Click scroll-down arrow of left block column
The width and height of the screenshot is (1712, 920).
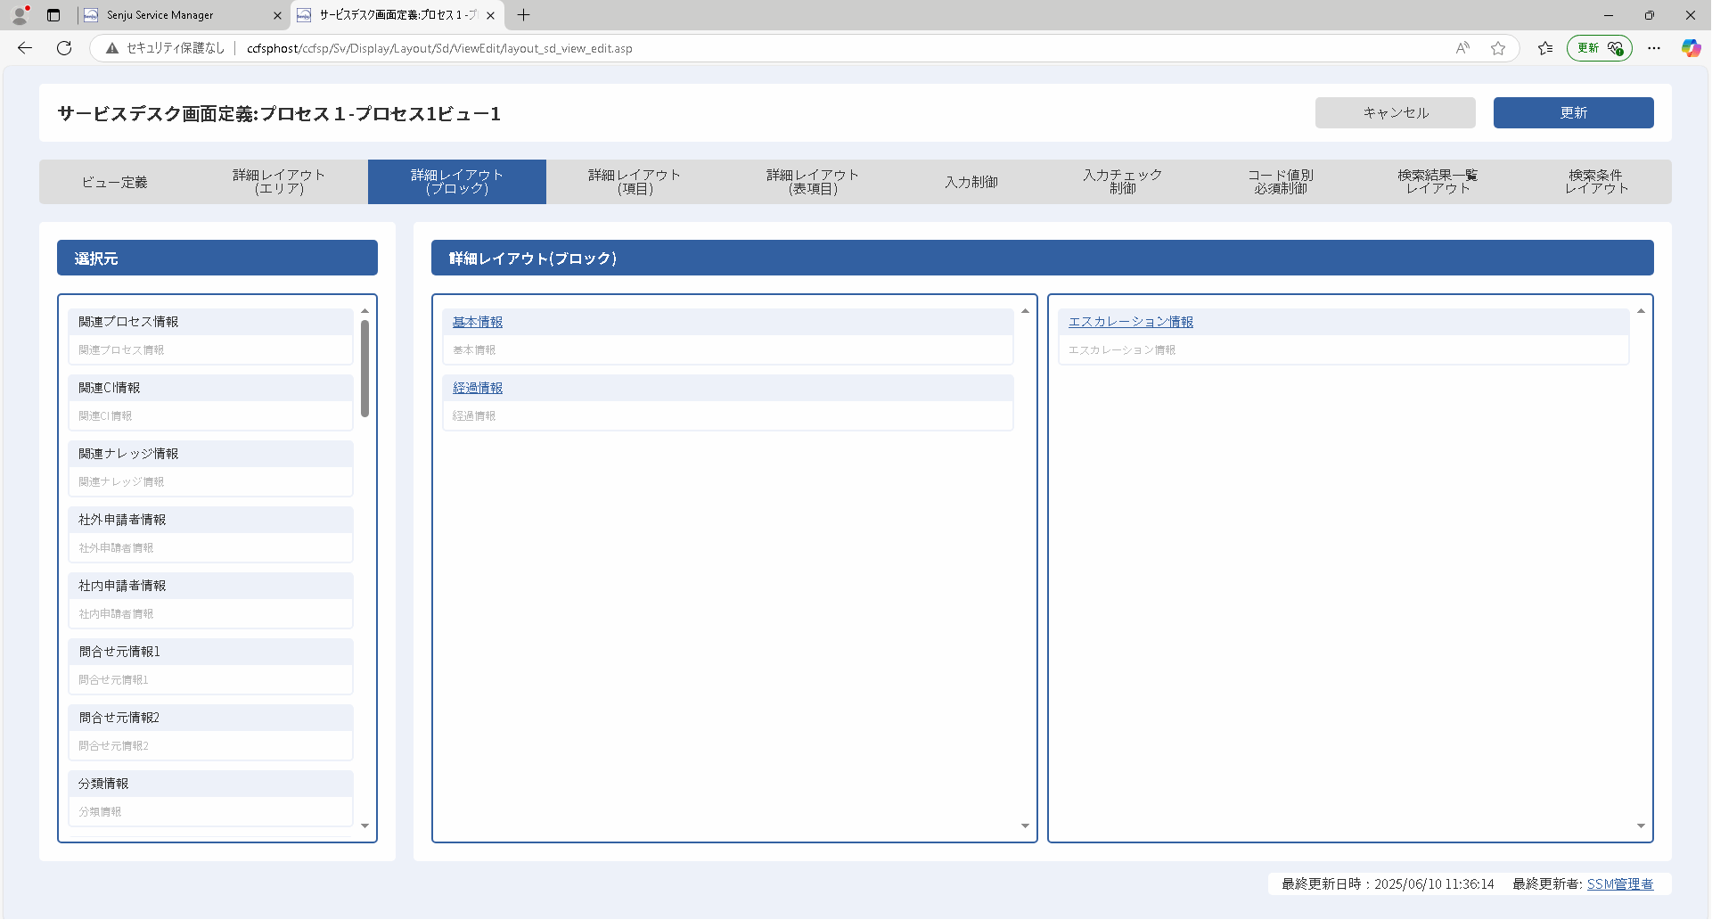click(1025, 826)
